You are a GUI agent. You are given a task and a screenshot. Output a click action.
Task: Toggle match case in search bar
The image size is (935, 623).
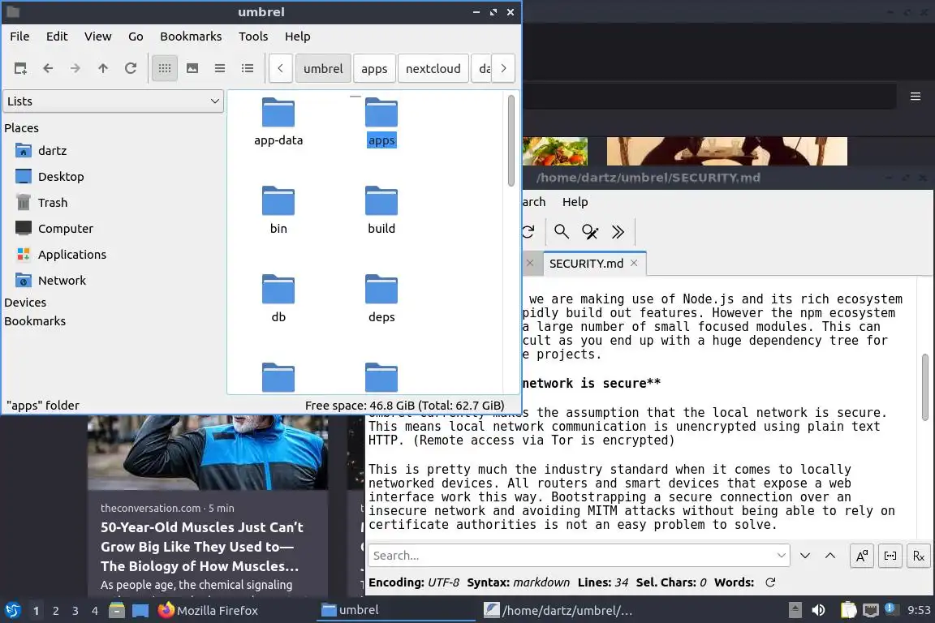point(862,556)
